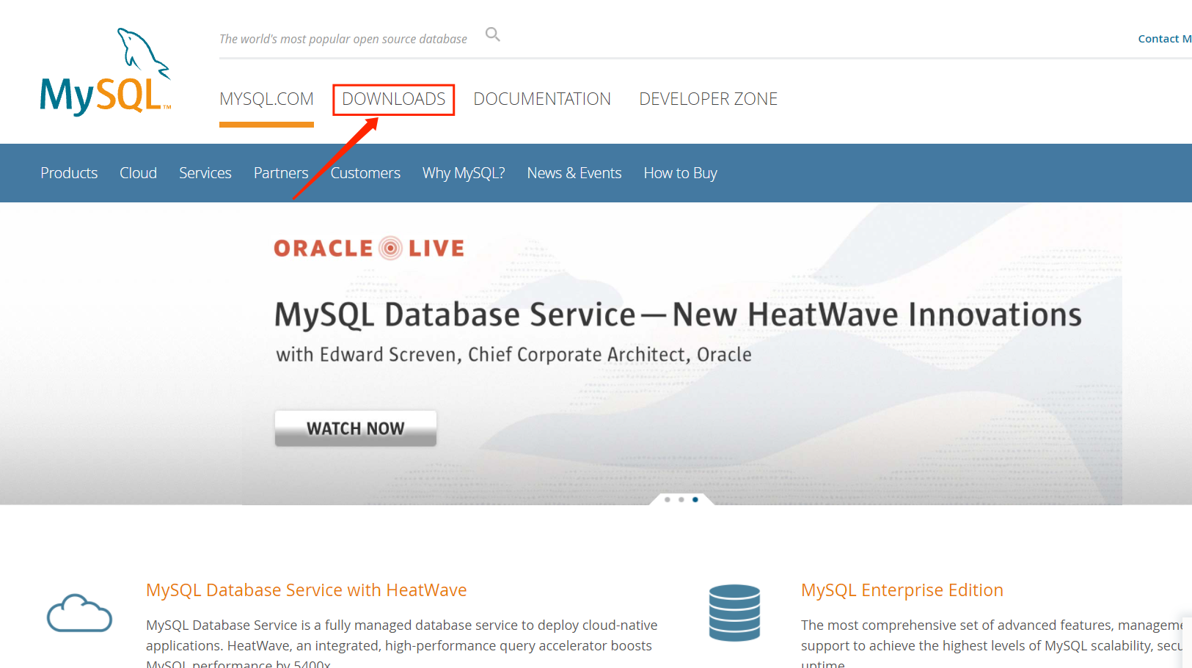
Task: Select the third active carousel dot
Action: coord(695,499)
